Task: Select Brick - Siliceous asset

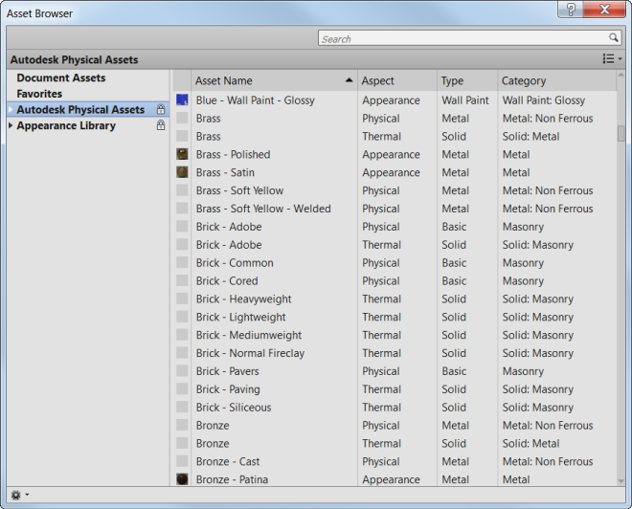Action: tap(234, 408)
